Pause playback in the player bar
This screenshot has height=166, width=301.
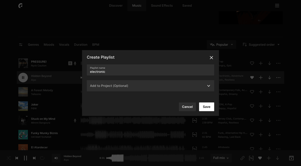25,158
